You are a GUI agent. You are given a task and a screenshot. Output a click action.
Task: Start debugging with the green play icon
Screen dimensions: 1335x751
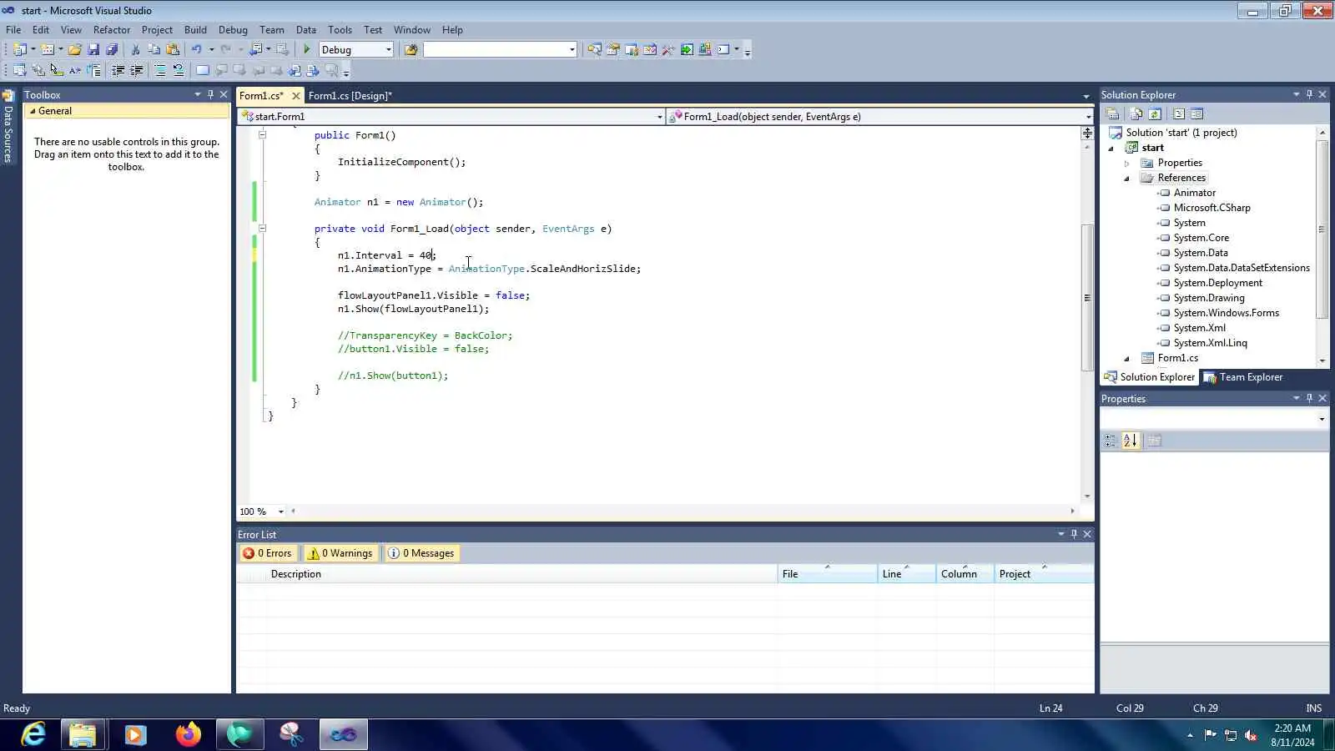[x=306, y=49]
